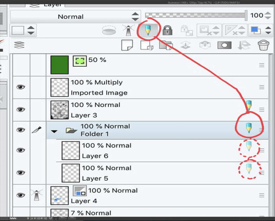The image size is (275, 221).
Task: Show the hidden 50 % green layer
Action: (21, 65)
